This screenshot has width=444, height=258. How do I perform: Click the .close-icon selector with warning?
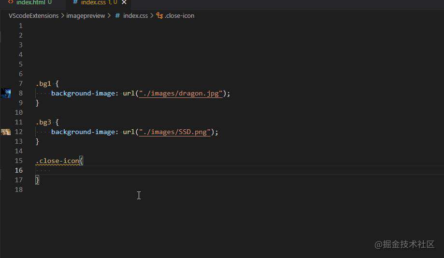[57, 161]
